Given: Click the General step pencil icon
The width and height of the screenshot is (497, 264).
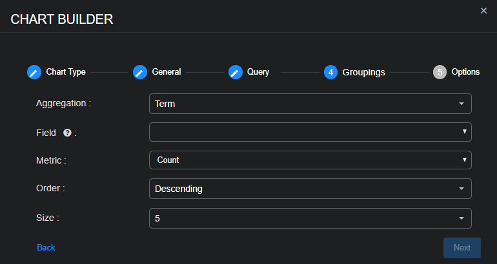Looking at the screenshot, I should 140,72.
